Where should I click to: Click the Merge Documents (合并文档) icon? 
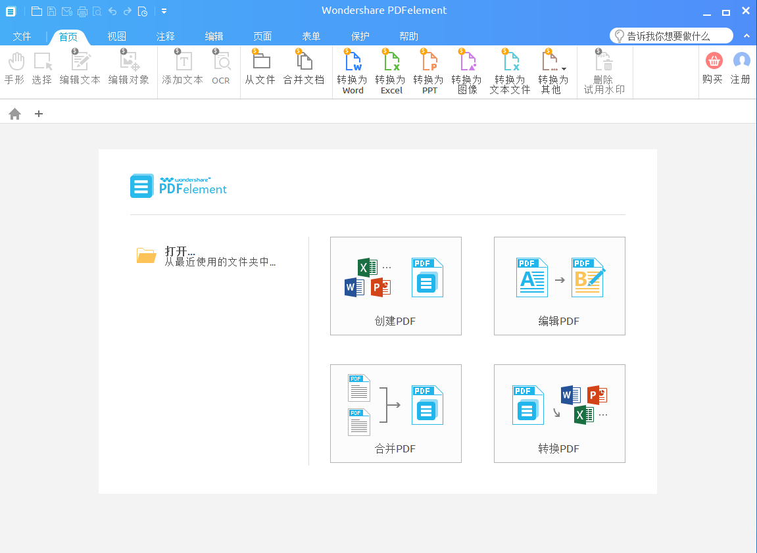(x=304, y=64)
